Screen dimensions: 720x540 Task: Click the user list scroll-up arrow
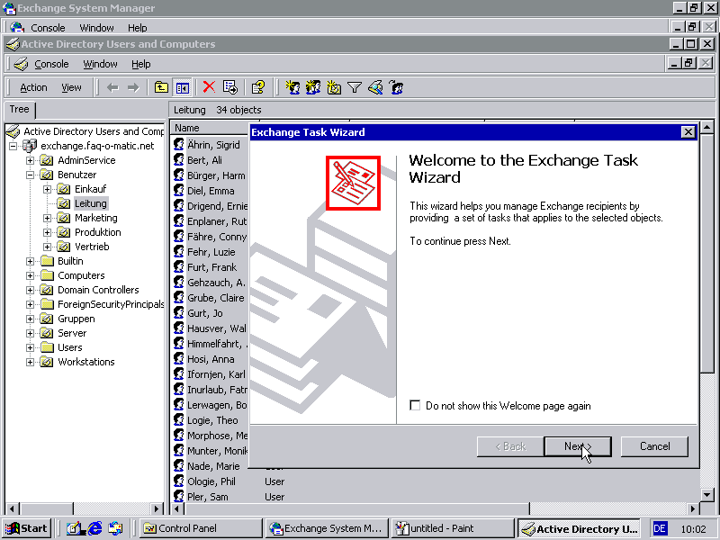coord(707,127)
